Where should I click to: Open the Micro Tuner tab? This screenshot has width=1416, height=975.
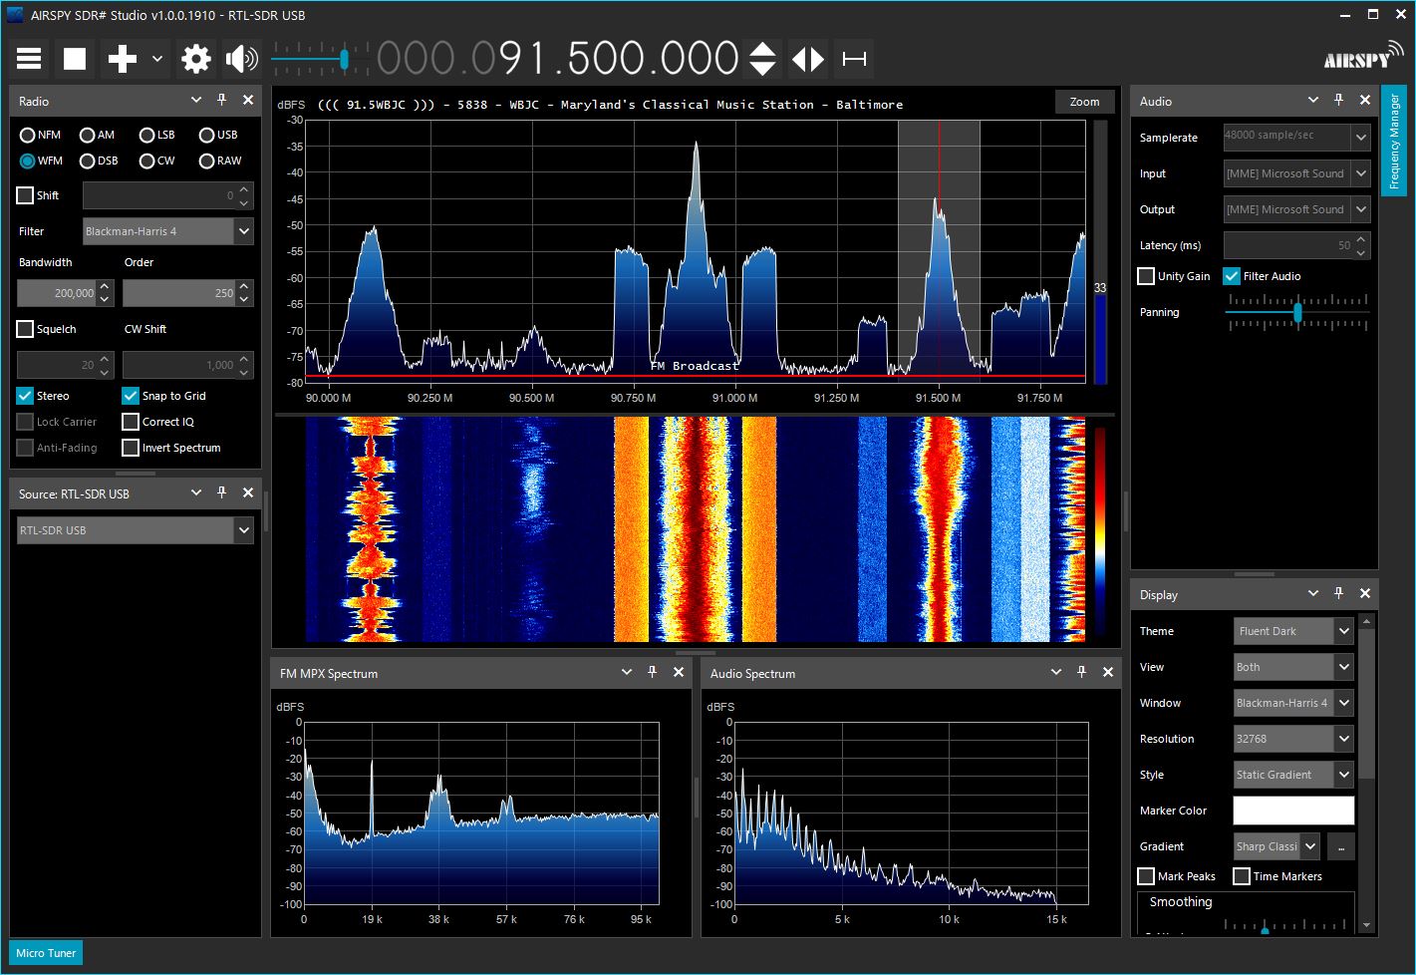[46, 953]
